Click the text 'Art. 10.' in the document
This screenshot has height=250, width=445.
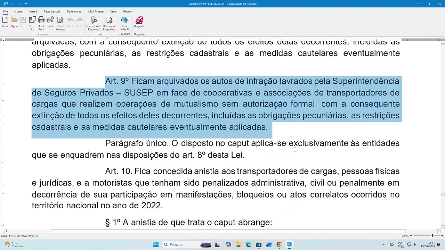[119, 171]
